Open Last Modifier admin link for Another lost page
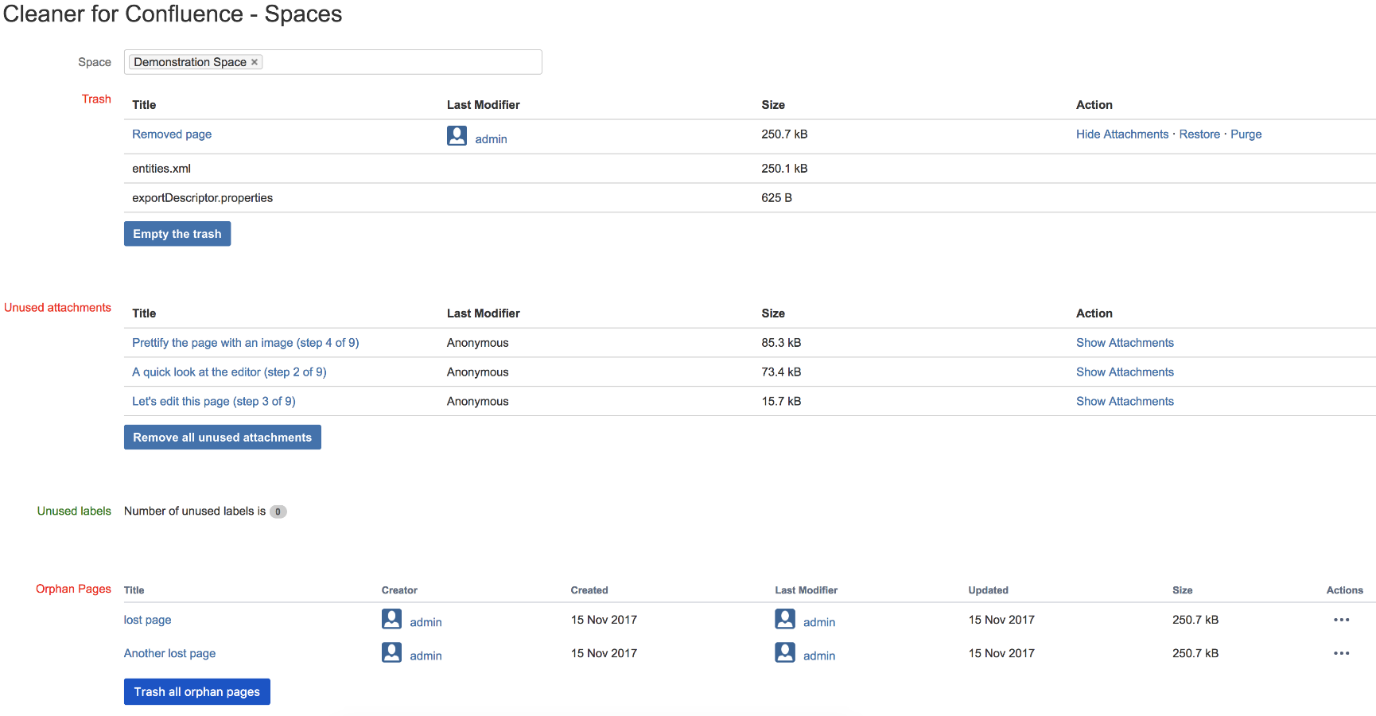Screen dimensions: 1376x716 click(x=819, y=656)
